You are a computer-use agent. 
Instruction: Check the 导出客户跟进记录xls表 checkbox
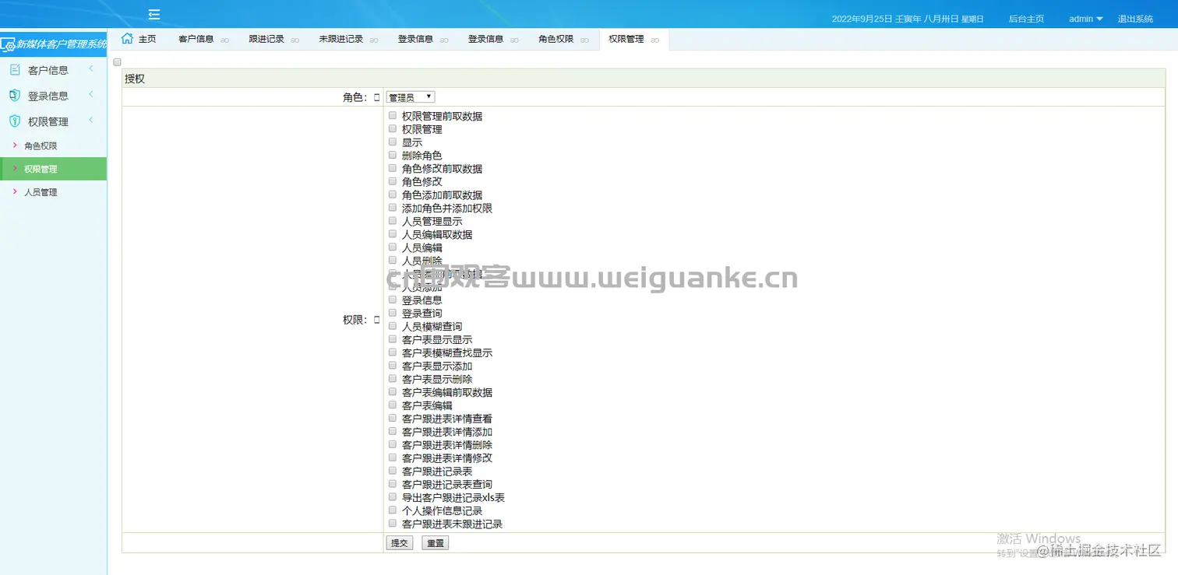(393, 497)
